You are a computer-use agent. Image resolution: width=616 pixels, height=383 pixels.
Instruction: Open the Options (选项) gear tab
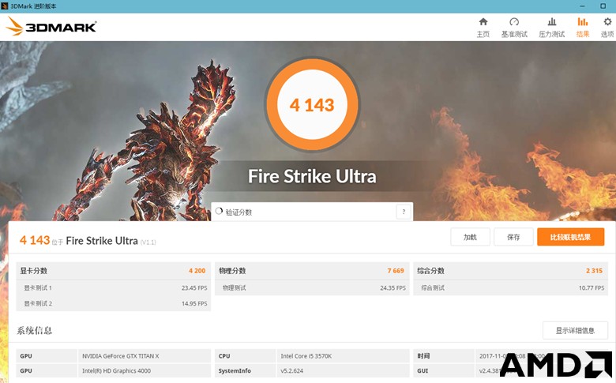coord(607,28)
